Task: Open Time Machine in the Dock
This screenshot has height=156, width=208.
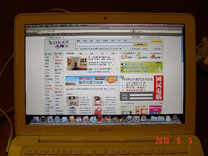Action: coord(129,119)
